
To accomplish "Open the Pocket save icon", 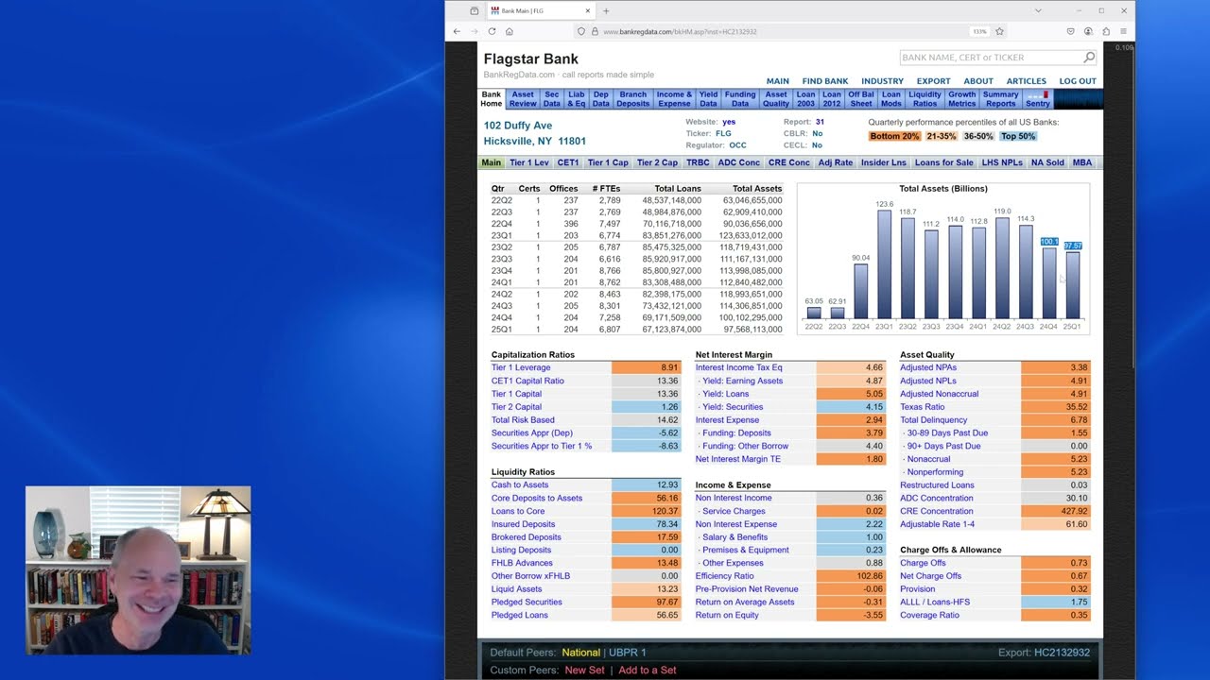I will click(1071, 31).
